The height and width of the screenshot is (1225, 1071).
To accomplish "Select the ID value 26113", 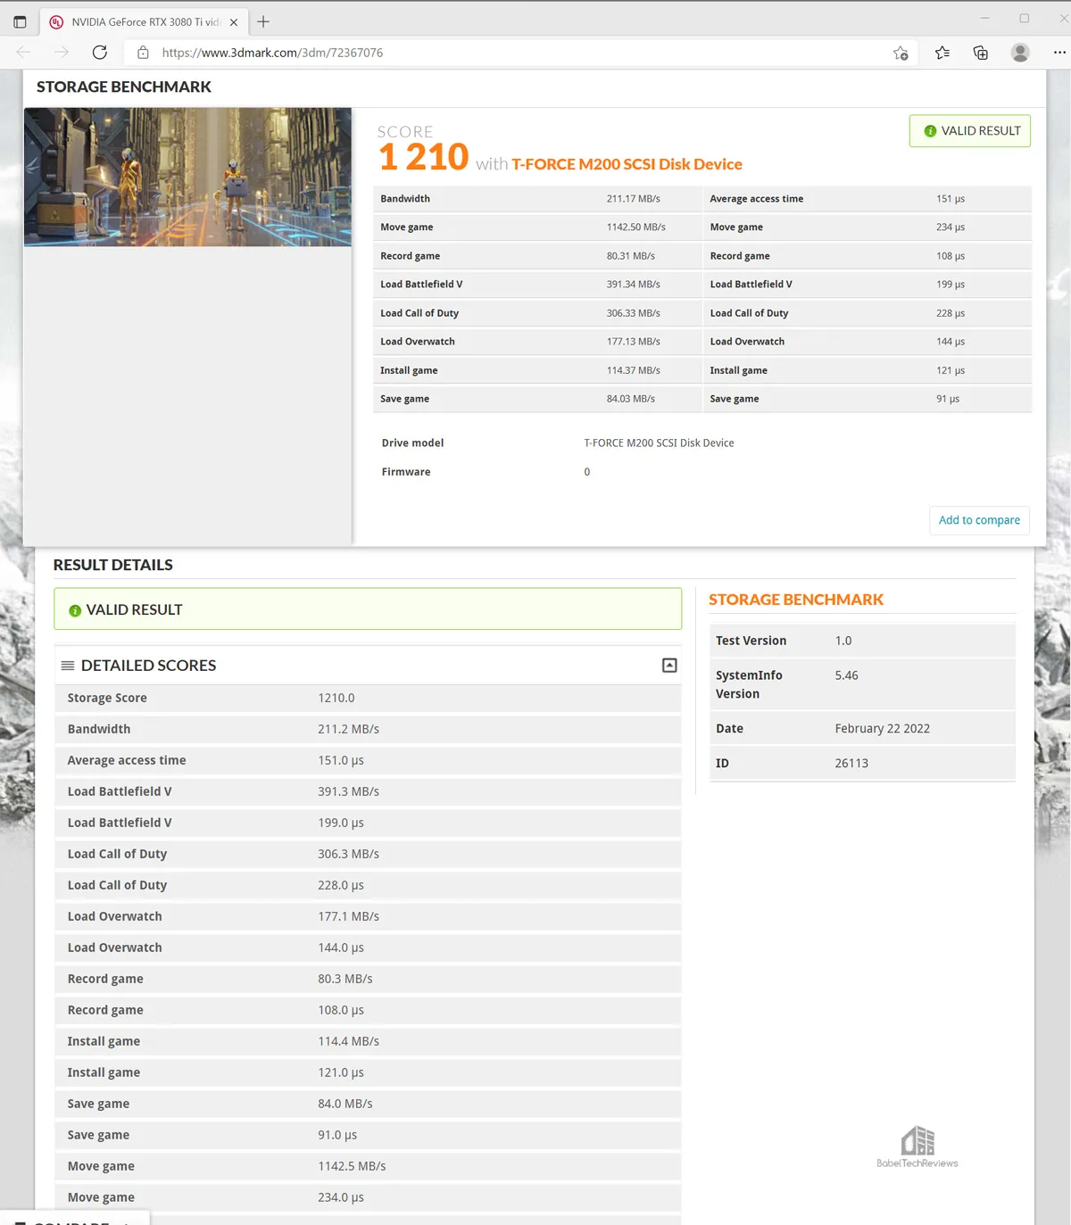I will [851, 764].
